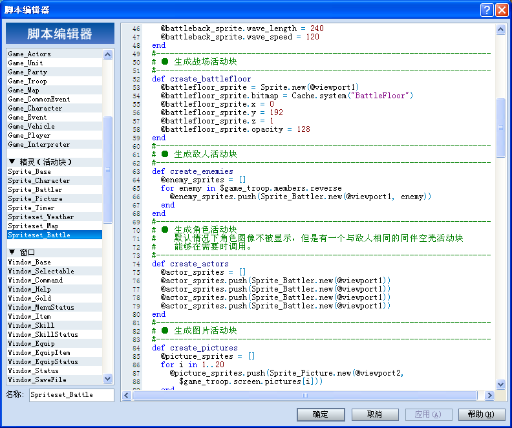Click the 'def create_pictures' code line
This screenshot has height=428, width=512.
pos(195,348)
